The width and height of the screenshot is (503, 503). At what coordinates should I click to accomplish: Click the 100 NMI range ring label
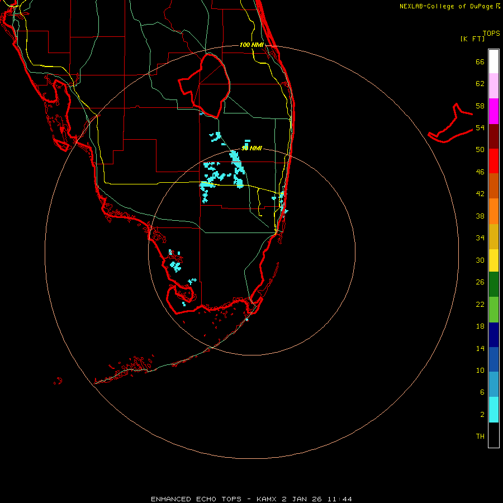click(x=251, y=45)
